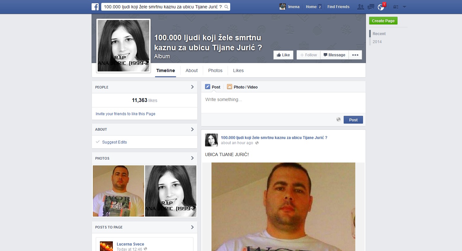Like the page with the Like button
462x251 pixels.
[283, 55]
